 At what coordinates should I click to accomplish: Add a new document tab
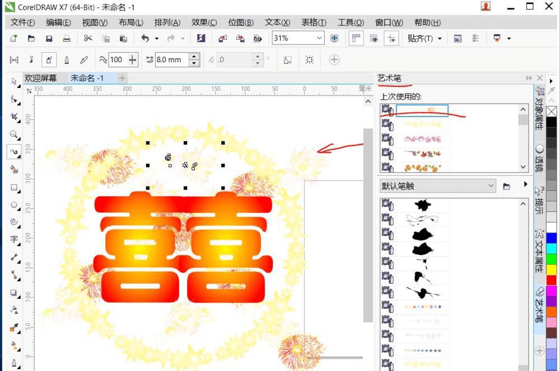[122, 78]
